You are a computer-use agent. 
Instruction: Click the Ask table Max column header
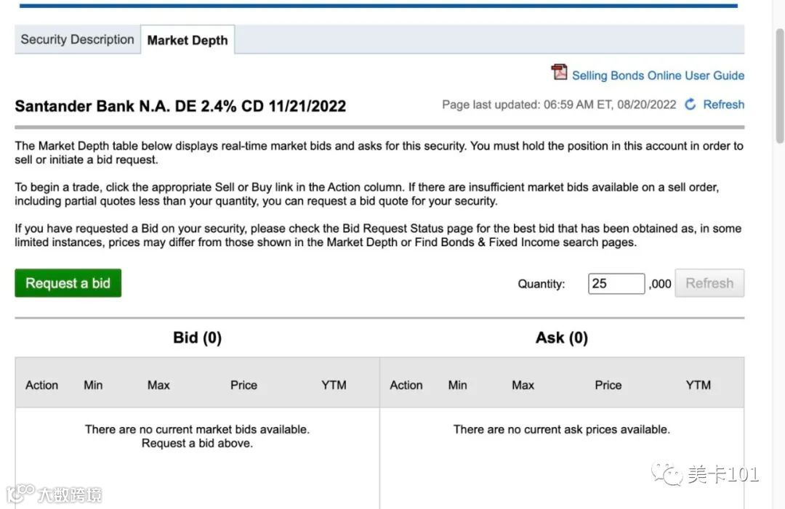(523, 385)
